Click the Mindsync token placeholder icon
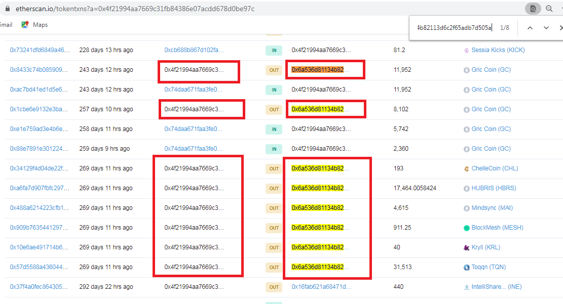Viewport: 563px width, 304px height. pyautogui.click(x=466, y=208)
